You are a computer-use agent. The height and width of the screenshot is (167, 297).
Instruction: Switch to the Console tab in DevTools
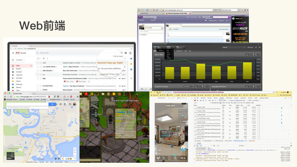[209, 98]
